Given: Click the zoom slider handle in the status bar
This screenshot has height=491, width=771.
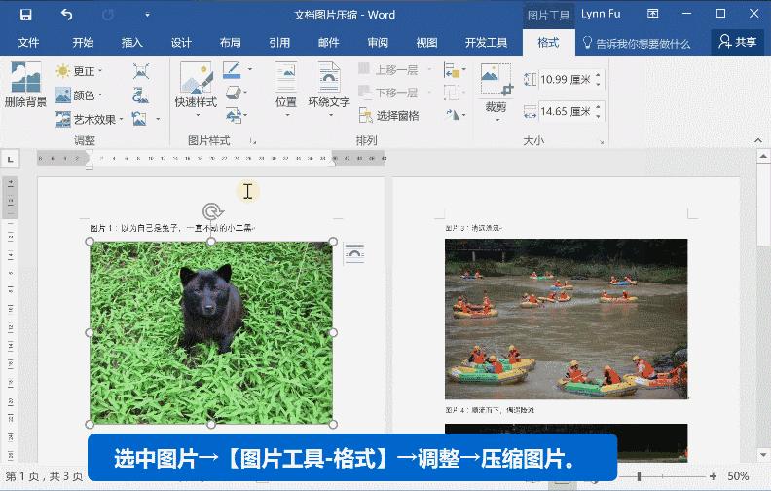Looking at the screenshot, I should 639,476.
